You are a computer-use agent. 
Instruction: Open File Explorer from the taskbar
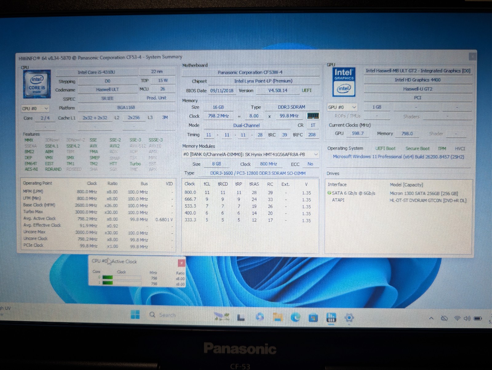pyautogui.click(x=278, y=317)
